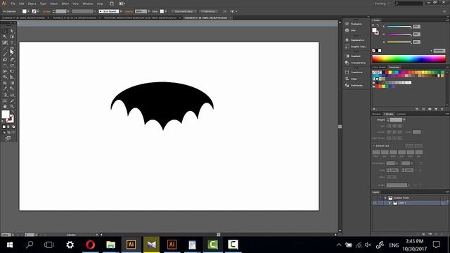This screenshot has width=450, height=253.
Task: Open File Explorer from taskbar
Action: pos(111,245)
